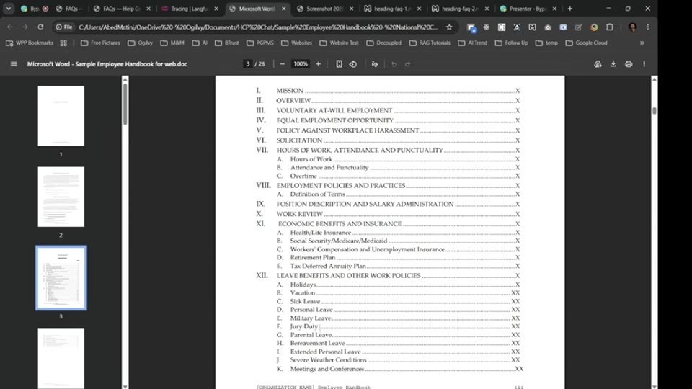Viewport: 692px width, 389px height.
Task: Click the Fit to page icon
Action: (x=339, y=64)
